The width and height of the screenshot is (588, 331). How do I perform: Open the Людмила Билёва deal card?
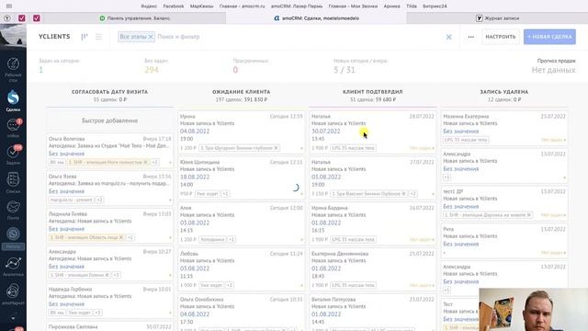click(x=110, y=225)
